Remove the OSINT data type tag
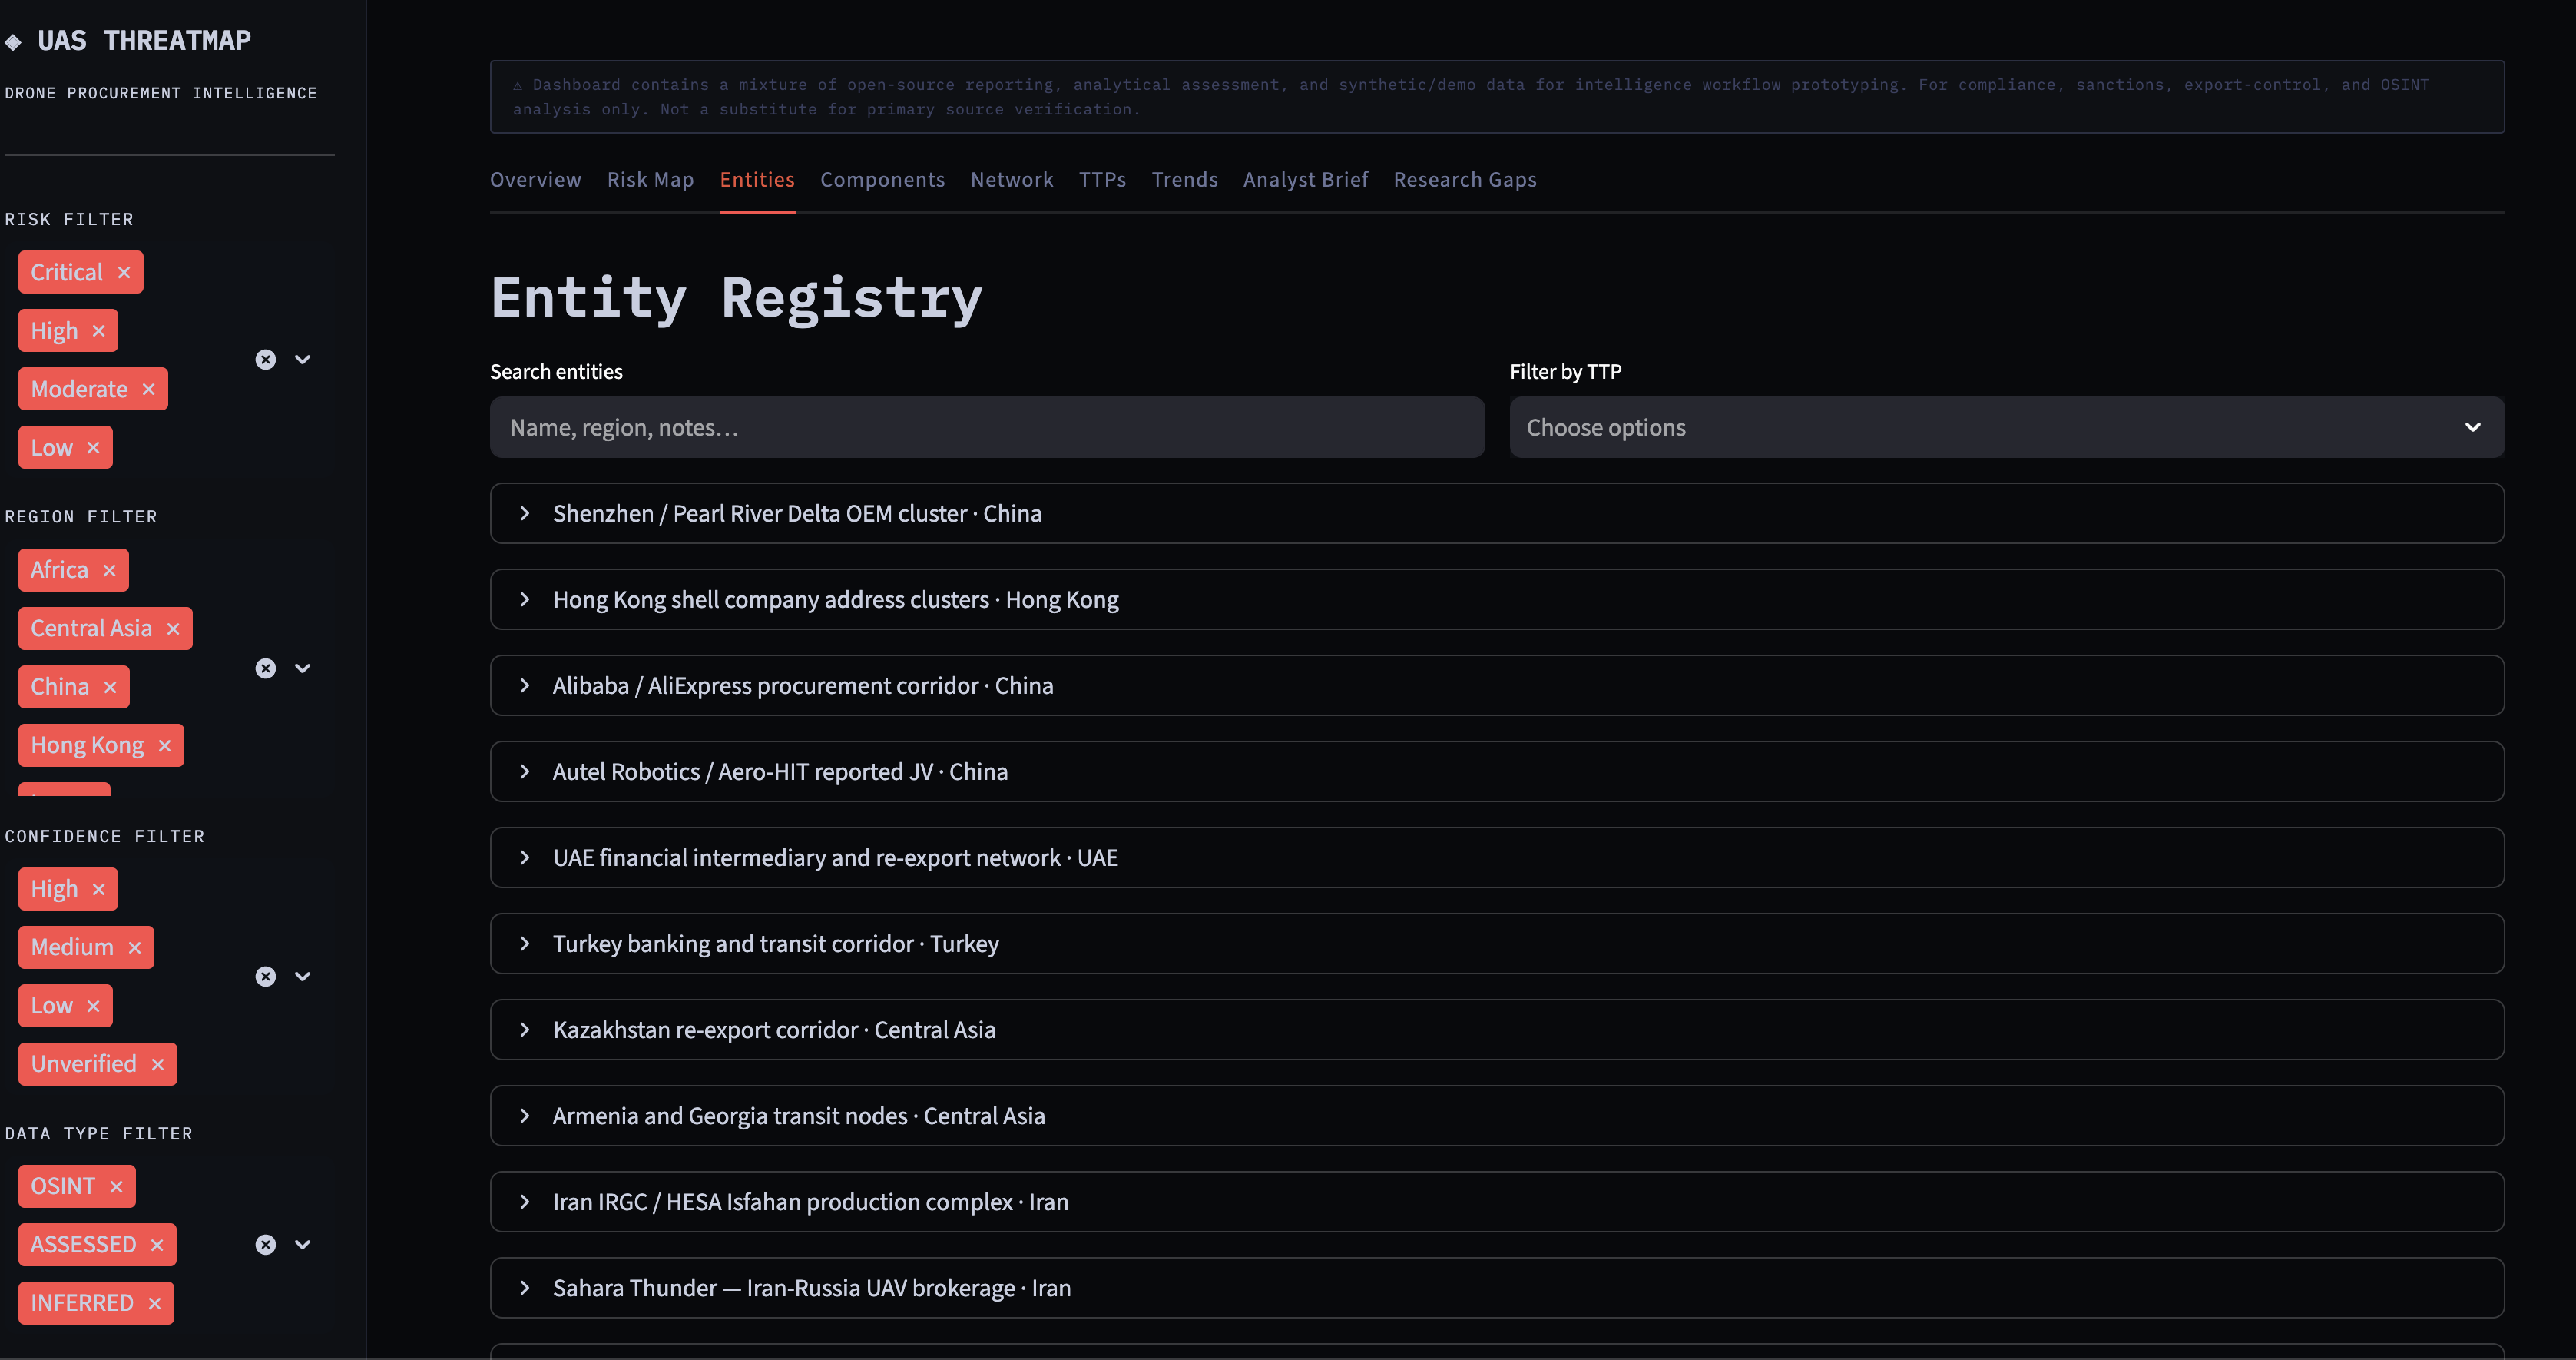Viewport: 2576px width, 1360px height. (116, 1186)
